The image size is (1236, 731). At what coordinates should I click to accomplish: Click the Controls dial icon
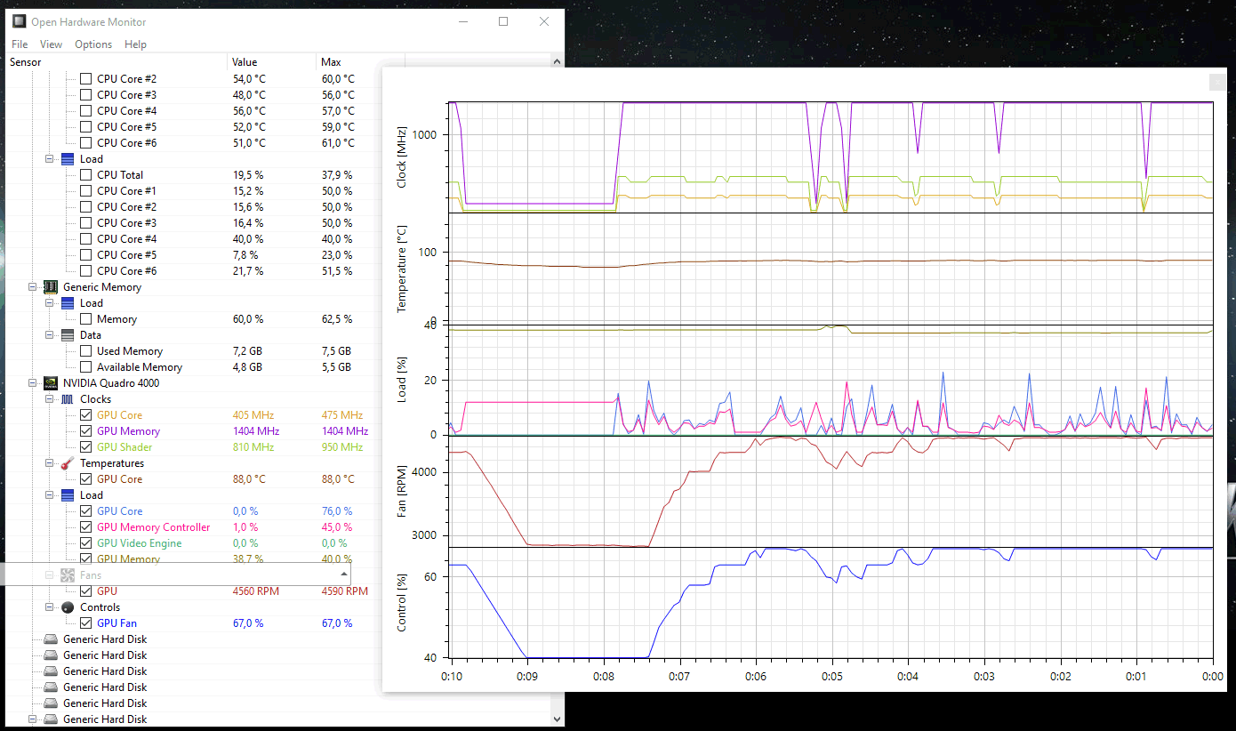68,607
